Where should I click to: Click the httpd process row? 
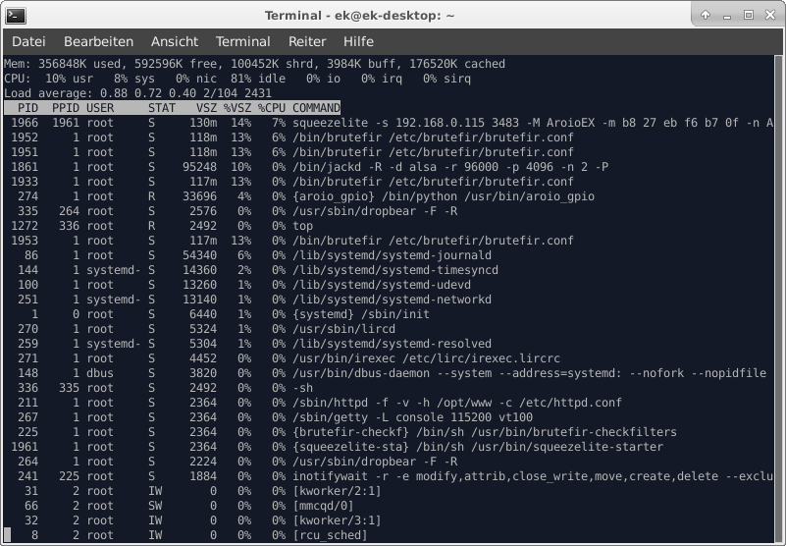393,403
